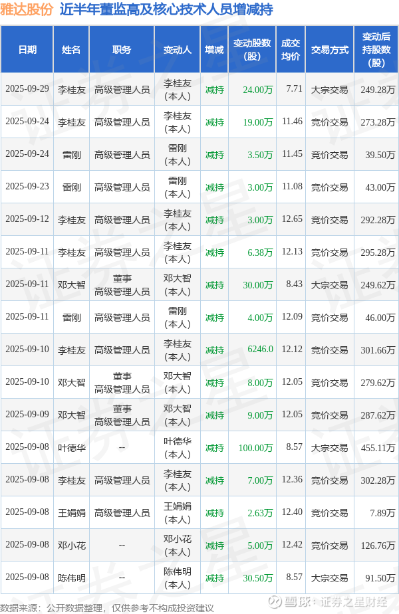399x614 pixels.
Task: Select the 姓名 column header
Action: coord(71,50)
